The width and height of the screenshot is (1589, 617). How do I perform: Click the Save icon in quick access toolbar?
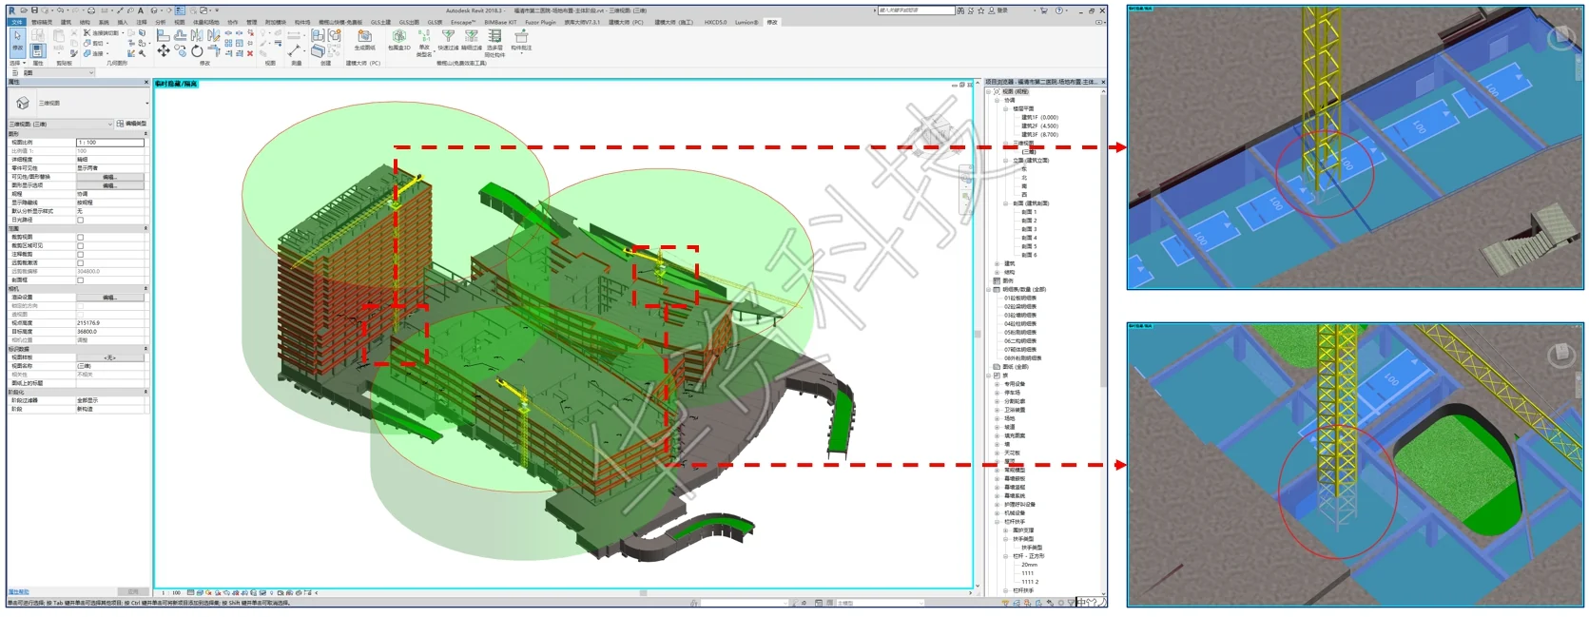[x=34, y=10]
